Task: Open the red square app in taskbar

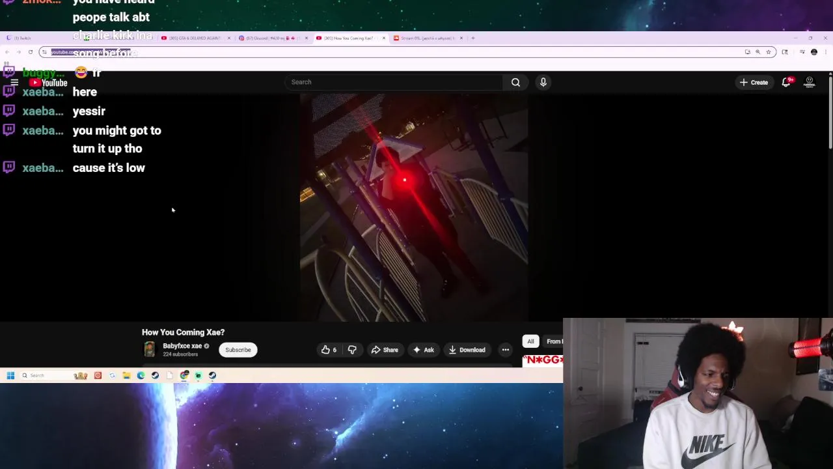Action: coord(98,375)
